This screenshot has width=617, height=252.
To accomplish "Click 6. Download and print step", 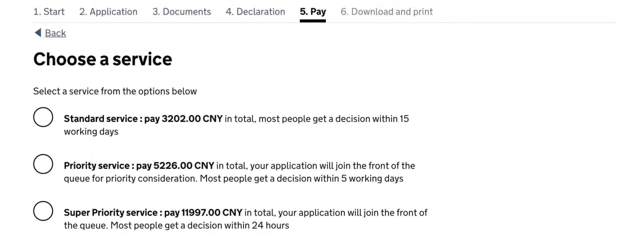I will (387, 12).
